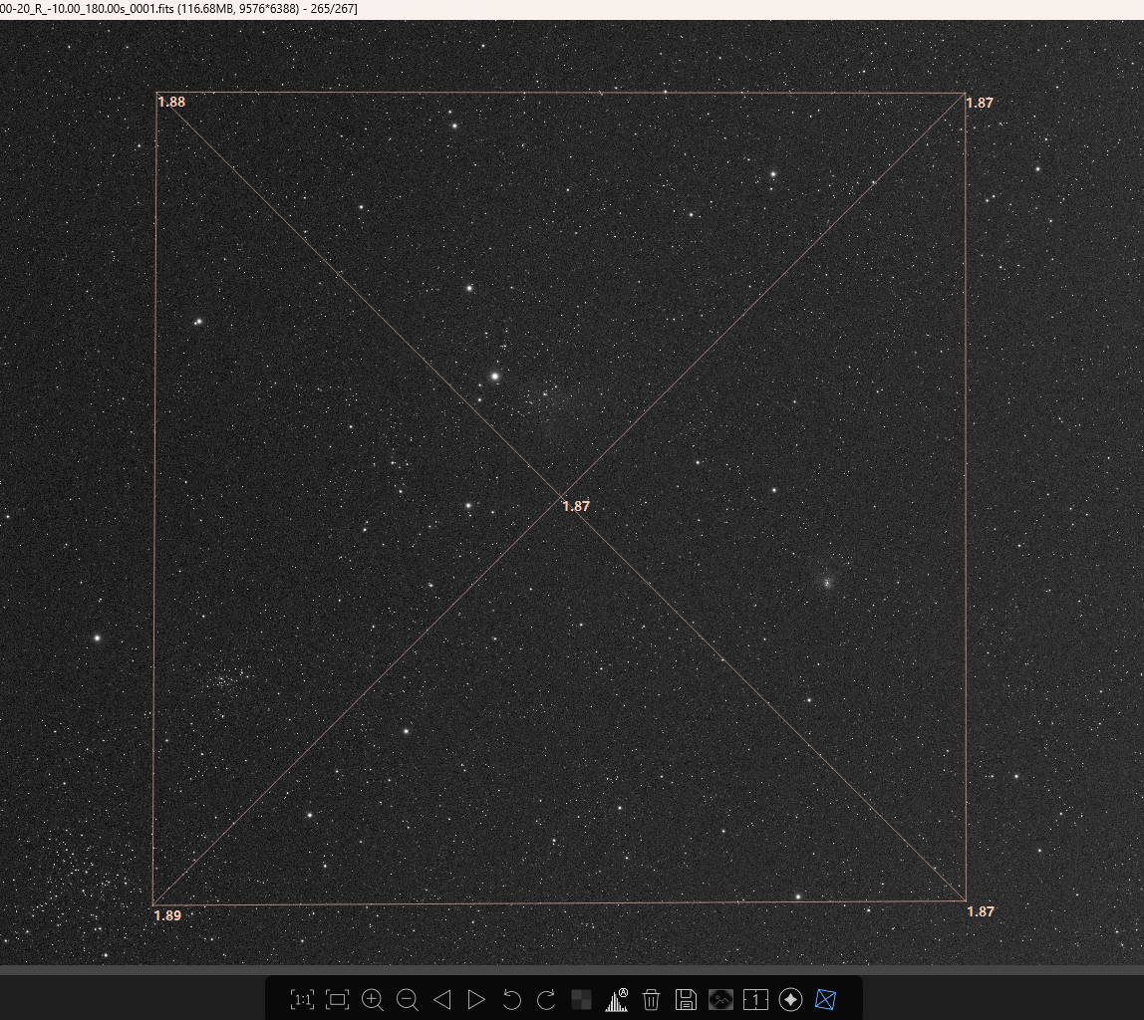Screen dimensions: 1144x1020
Task: Toggle the checkerboard debayer icon
Action: point(581,999)
